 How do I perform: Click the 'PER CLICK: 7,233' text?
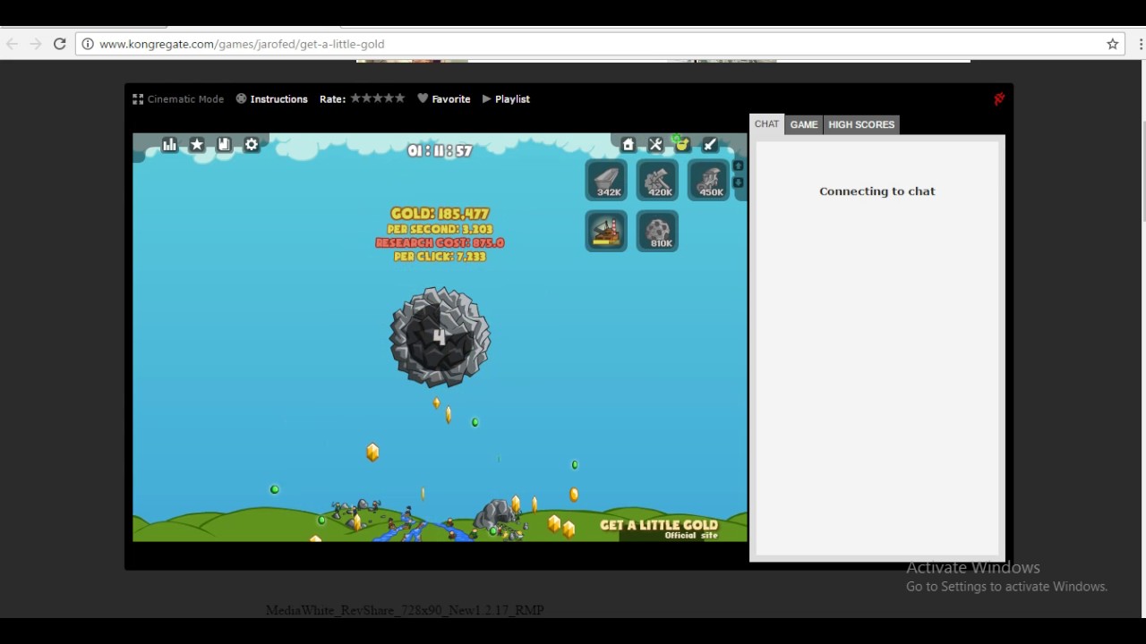(x=440, y=257)
